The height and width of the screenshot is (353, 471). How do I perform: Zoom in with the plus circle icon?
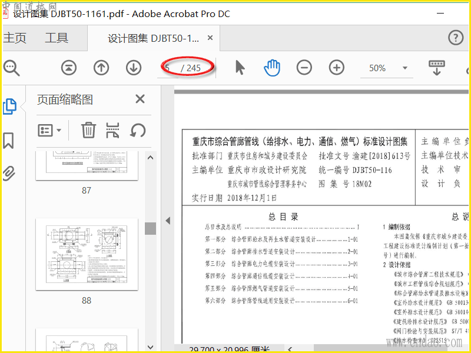(336, 68)
